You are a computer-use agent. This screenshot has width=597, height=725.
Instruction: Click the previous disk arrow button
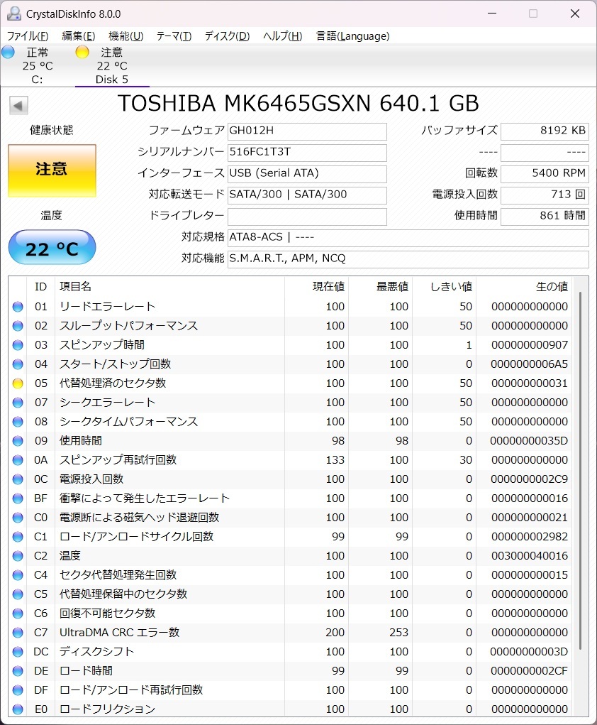click(18, 105)
